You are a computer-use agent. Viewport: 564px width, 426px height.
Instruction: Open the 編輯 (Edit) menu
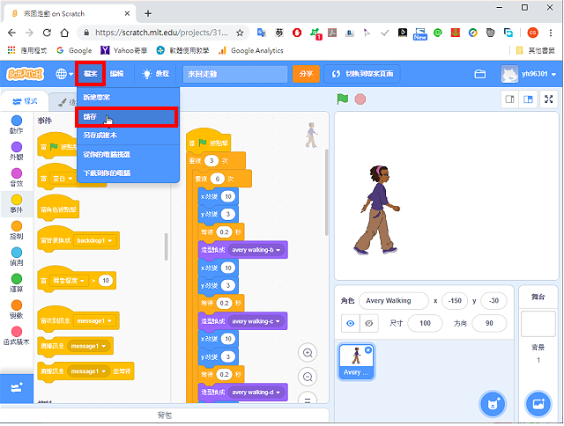(116, 74)
